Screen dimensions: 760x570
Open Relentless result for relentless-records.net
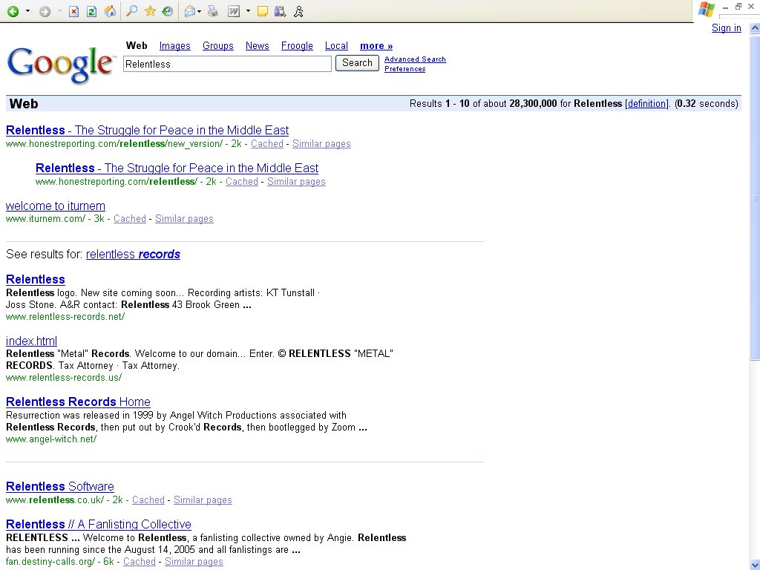pyautogui.click(x=36, y=280)
